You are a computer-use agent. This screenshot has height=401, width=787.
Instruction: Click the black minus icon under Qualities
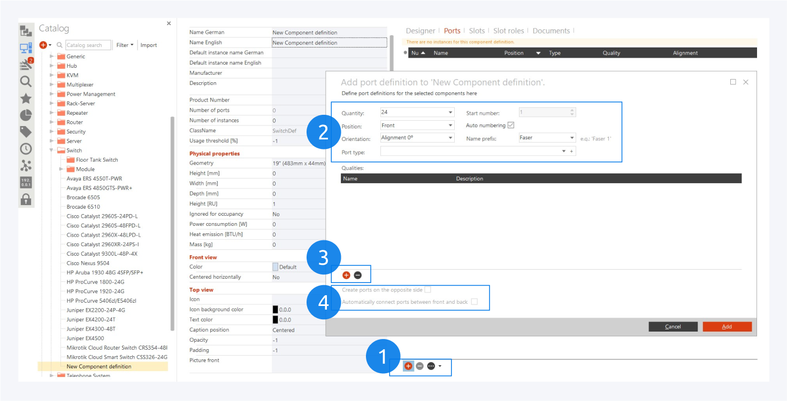358,275
